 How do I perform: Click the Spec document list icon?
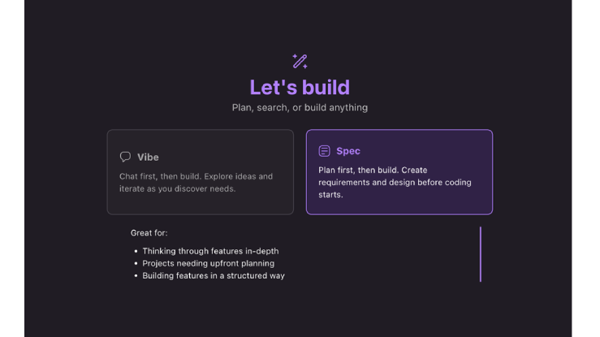[x=324, y=151]
